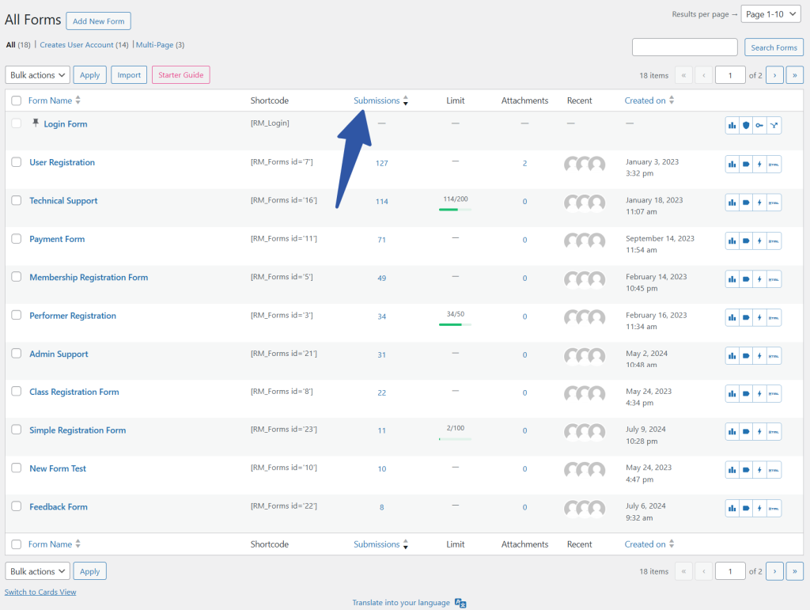
Task: Click Technical Support 114/200 limit progress bar
Action: [455, 210]
